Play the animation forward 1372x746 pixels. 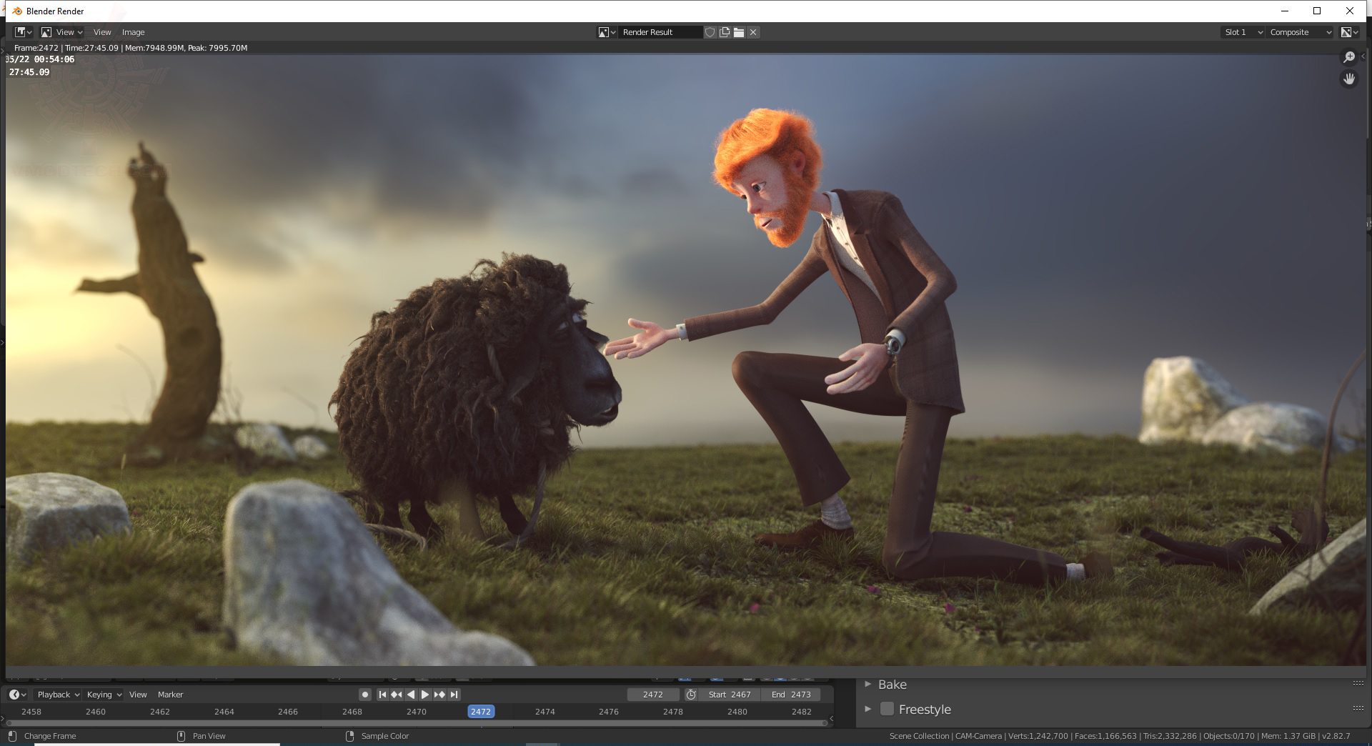(x=425, y=695)
